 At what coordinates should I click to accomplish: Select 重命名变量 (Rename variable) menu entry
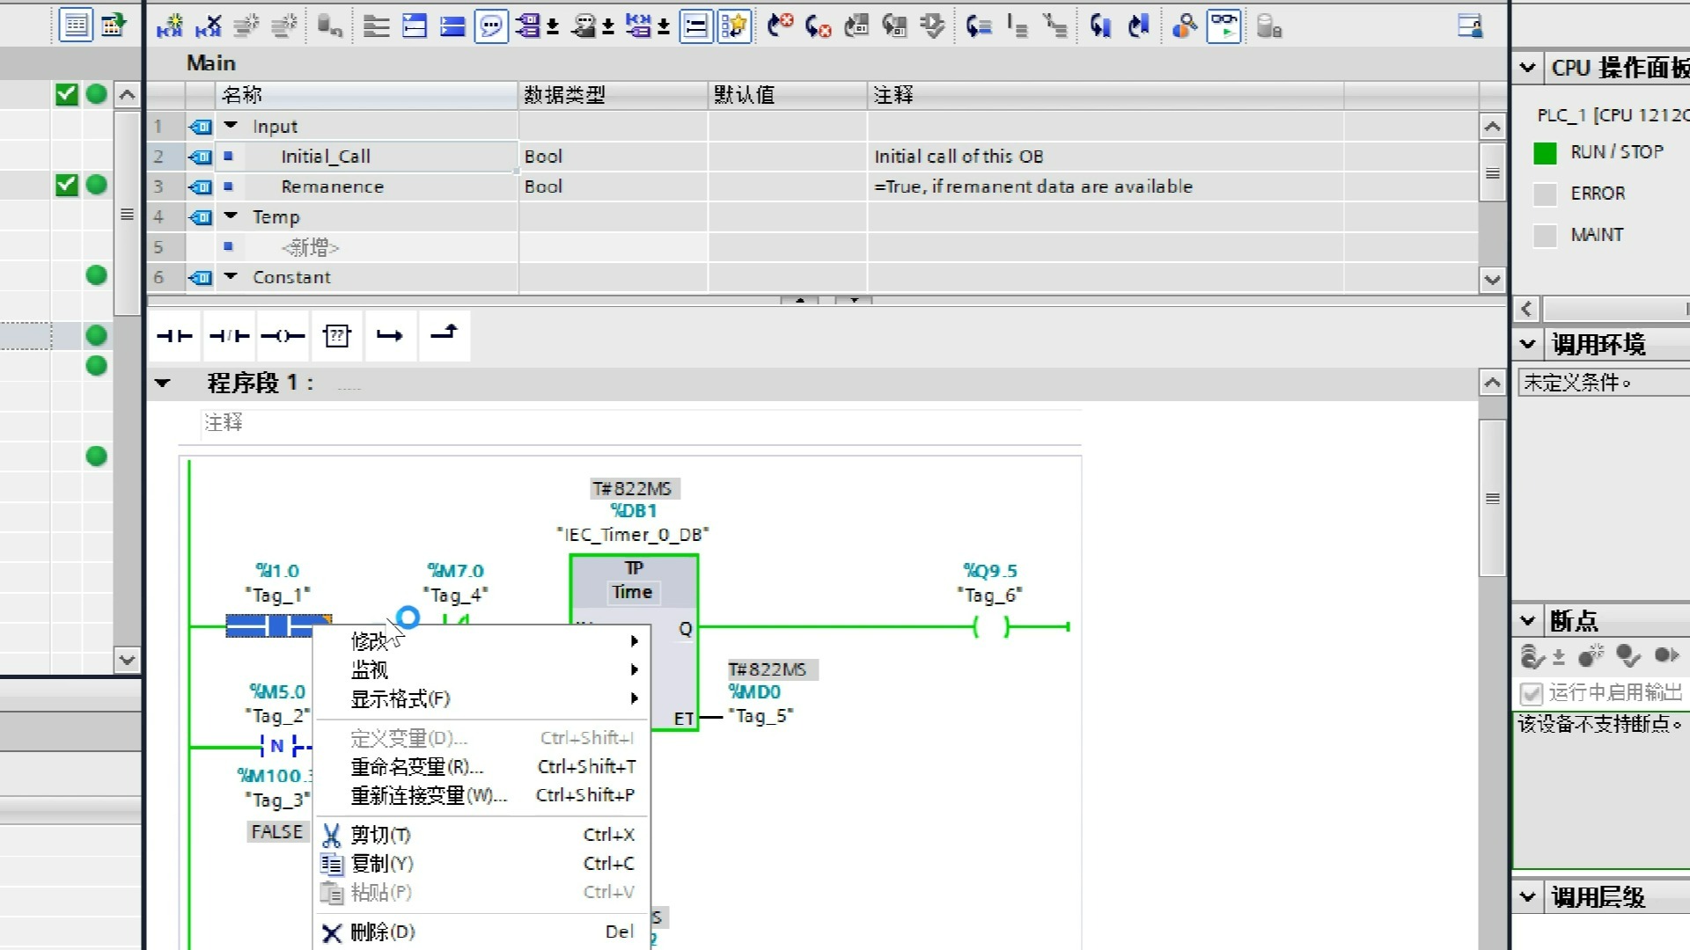[x=417, y=767]
